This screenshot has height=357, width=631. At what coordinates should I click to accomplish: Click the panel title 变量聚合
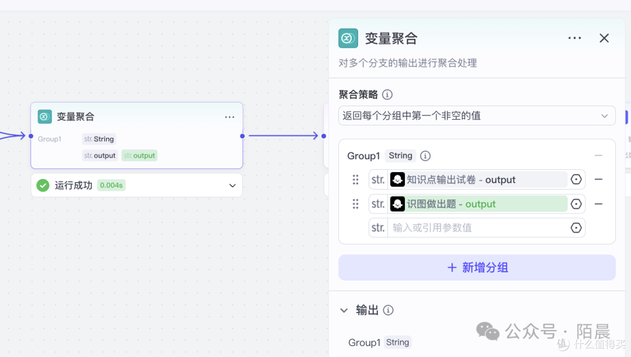tap(391, 38)
